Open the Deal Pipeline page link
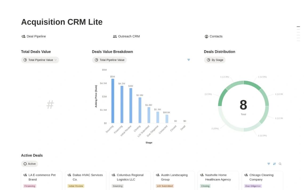This screenshot has height=190, width=304. [34, 36]
